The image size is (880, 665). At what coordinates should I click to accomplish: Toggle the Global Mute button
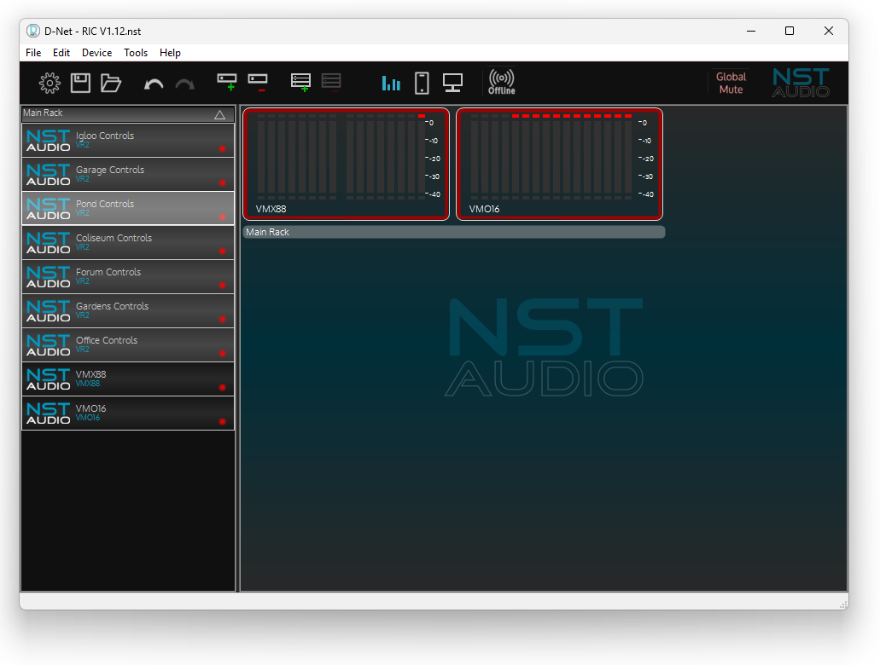coord(731,83)
